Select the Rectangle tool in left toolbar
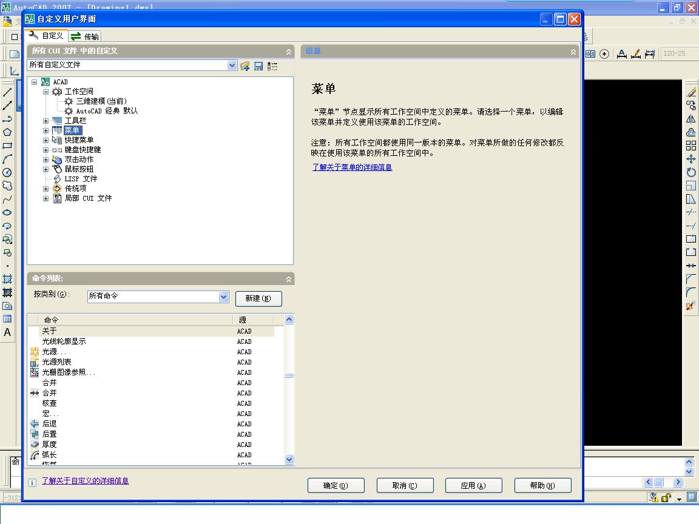The height and width of the screenshot is (524, 699). [x=7, y=146]
